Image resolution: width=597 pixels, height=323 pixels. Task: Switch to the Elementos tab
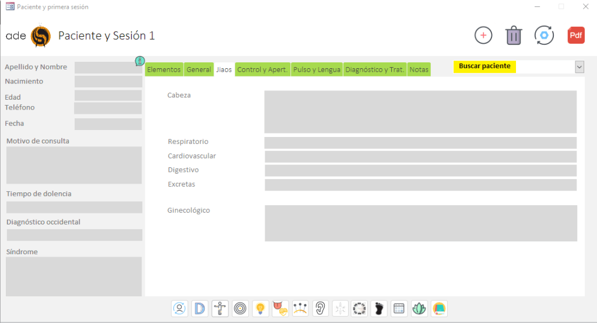pos(164,70)
